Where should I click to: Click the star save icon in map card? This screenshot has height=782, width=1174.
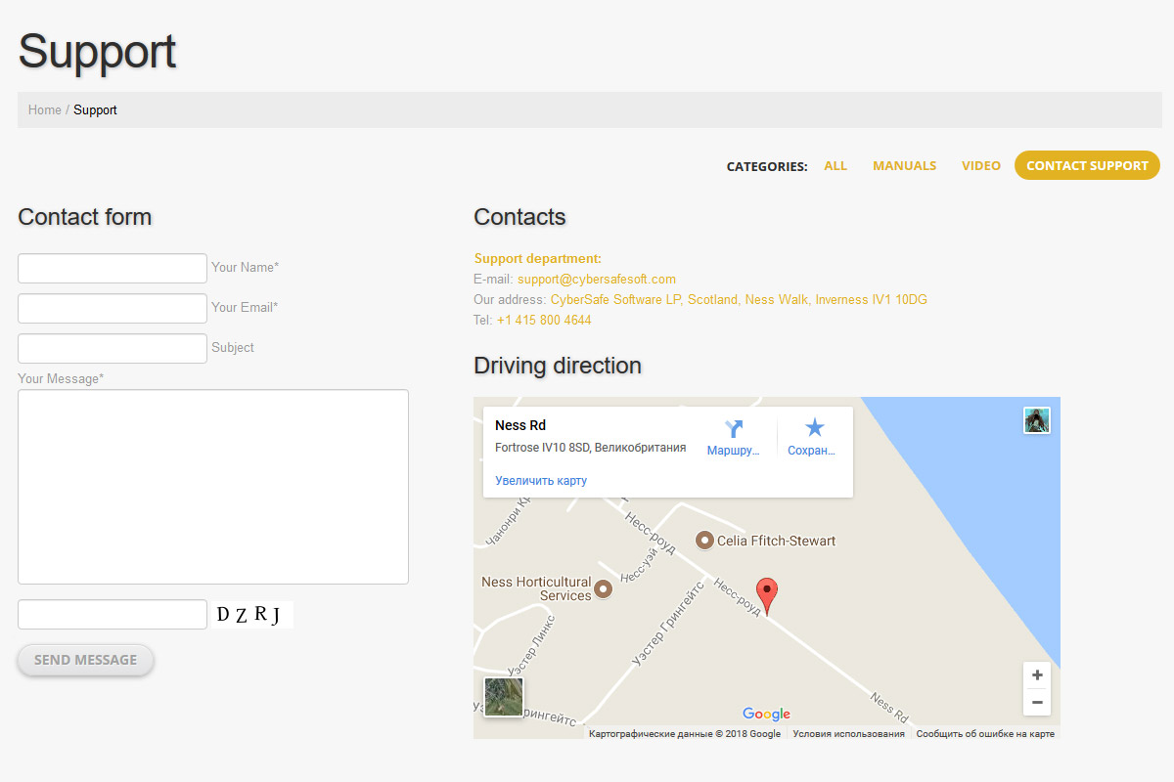point(814,428)
